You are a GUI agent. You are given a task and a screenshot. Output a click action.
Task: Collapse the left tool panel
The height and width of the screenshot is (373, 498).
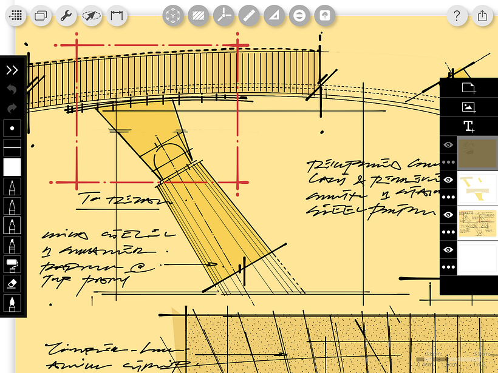point(12,70)
